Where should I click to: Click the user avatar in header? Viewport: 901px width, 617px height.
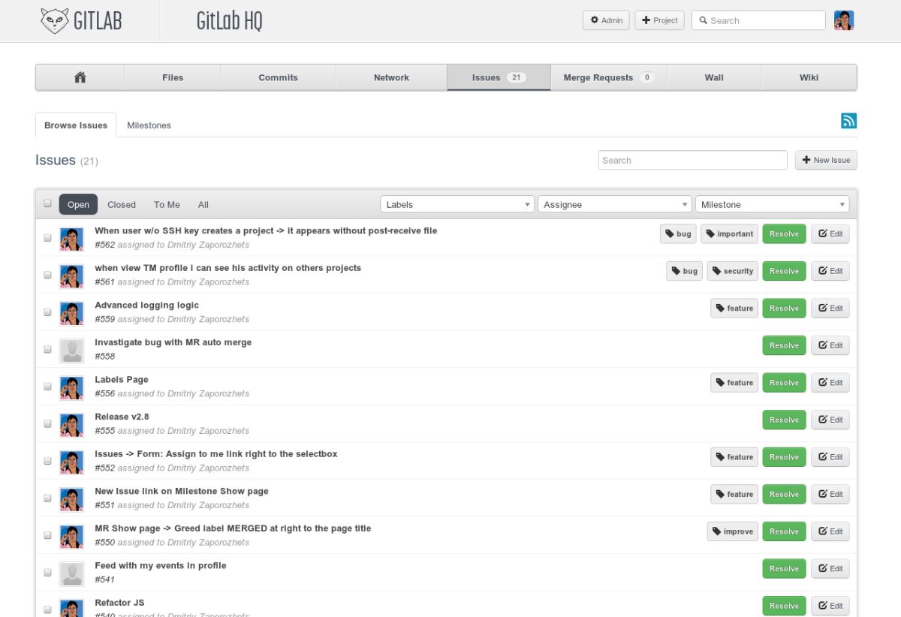pos(844,20)
